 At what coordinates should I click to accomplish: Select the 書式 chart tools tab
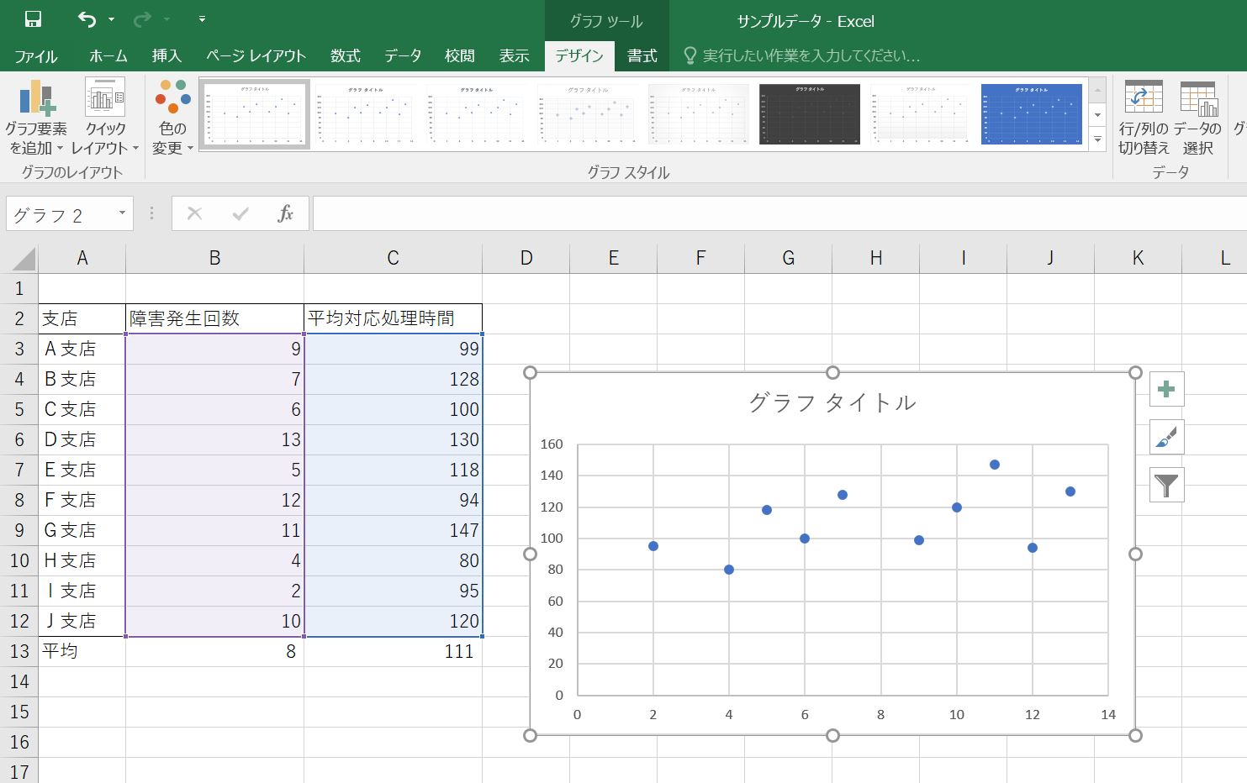point(642,56)
